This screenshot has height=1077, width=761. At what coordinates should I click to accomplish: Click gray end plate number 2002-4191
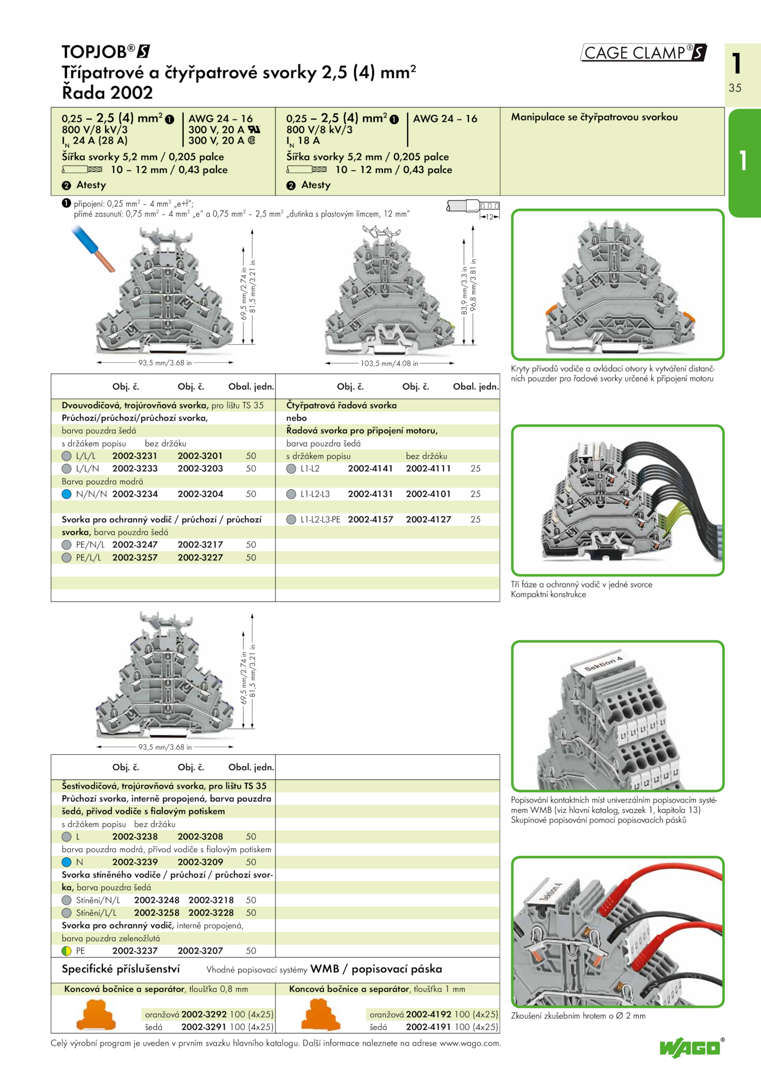tap(429, 1027)
